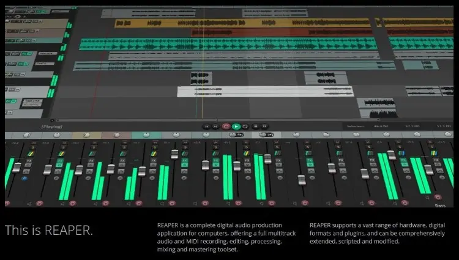
Task: Click the blue round icon on first mixer strip
Action: [24, 178]
